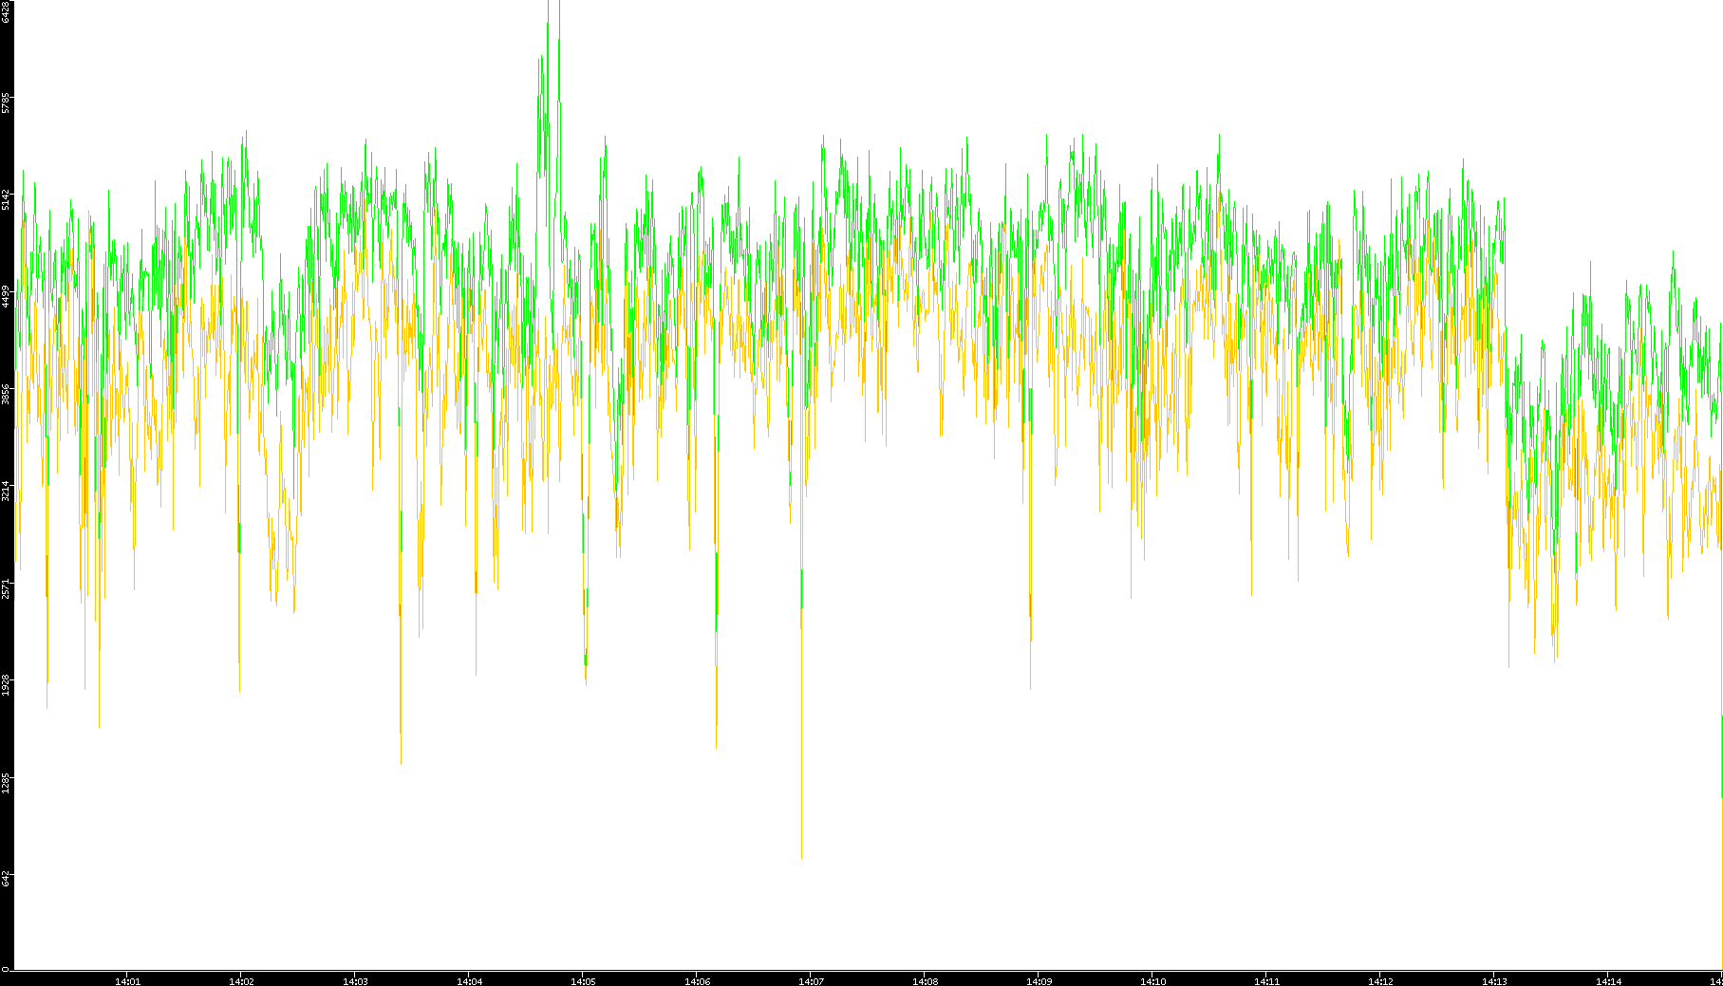Click the 5785 y-axis value

(6, 102)
